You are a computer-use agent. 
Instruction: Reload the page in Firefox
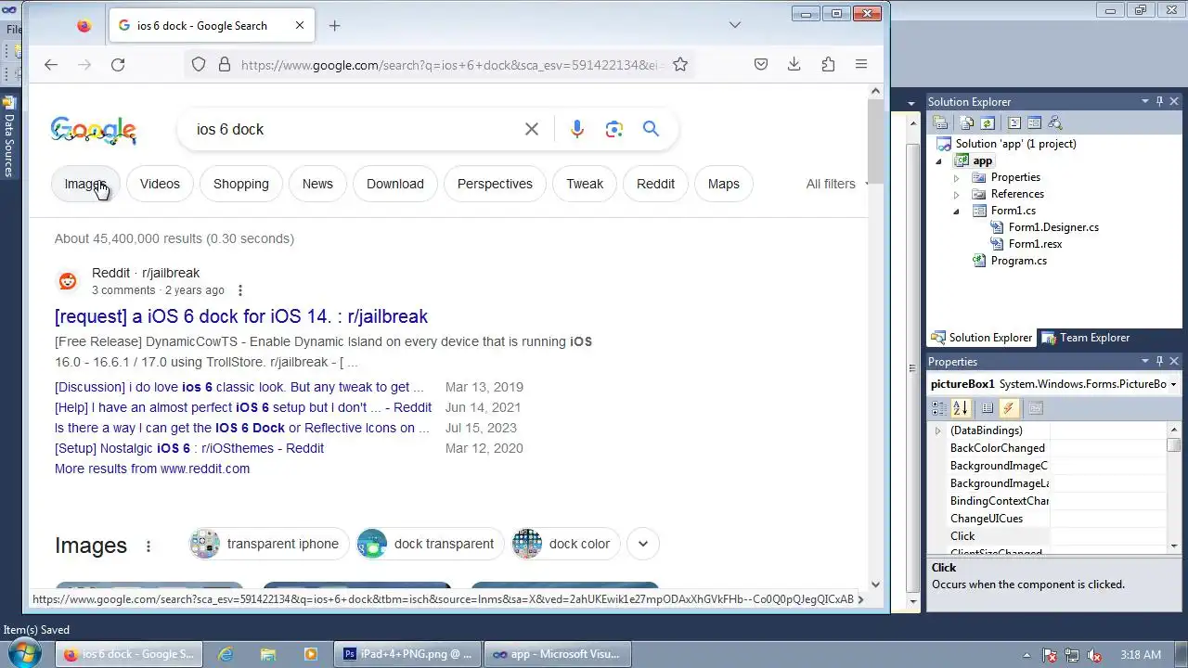point(118,65)
